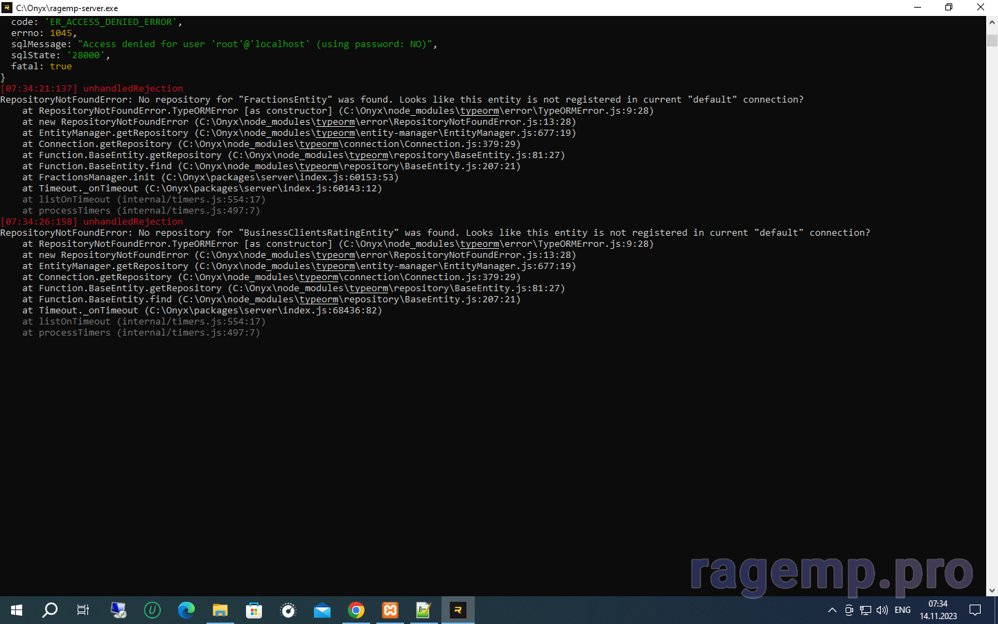This screenshot has width=998, height=624.
Task: Open the volume control in tray
Action: click(882, 610)
